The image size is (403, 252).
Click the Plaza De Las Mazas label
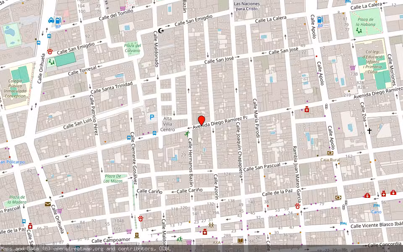pyautogui.click(x=113, y=178)
